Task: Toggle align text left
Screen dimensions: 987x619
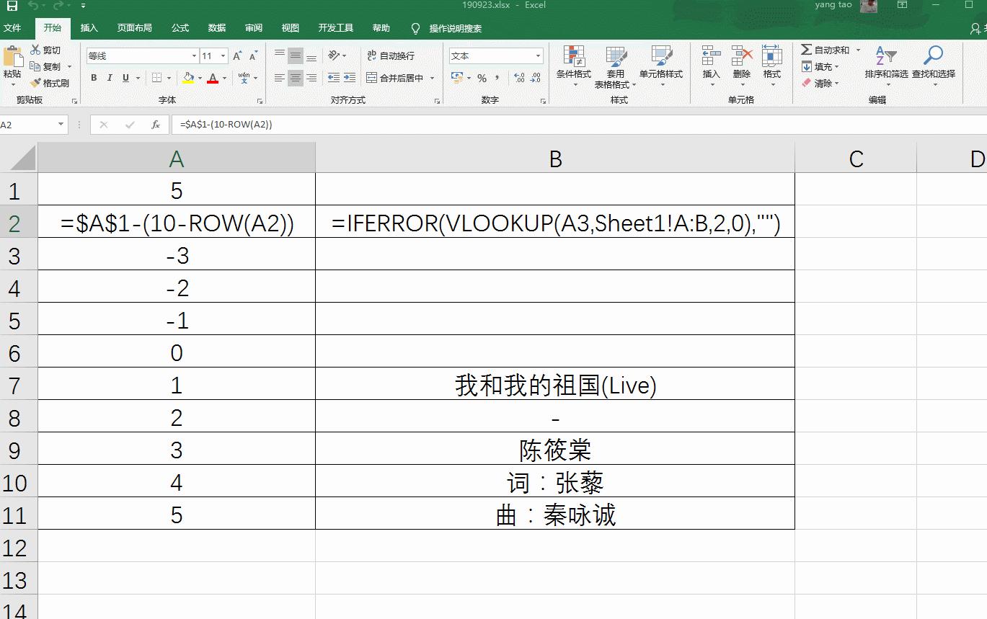Action: [279, 78]
